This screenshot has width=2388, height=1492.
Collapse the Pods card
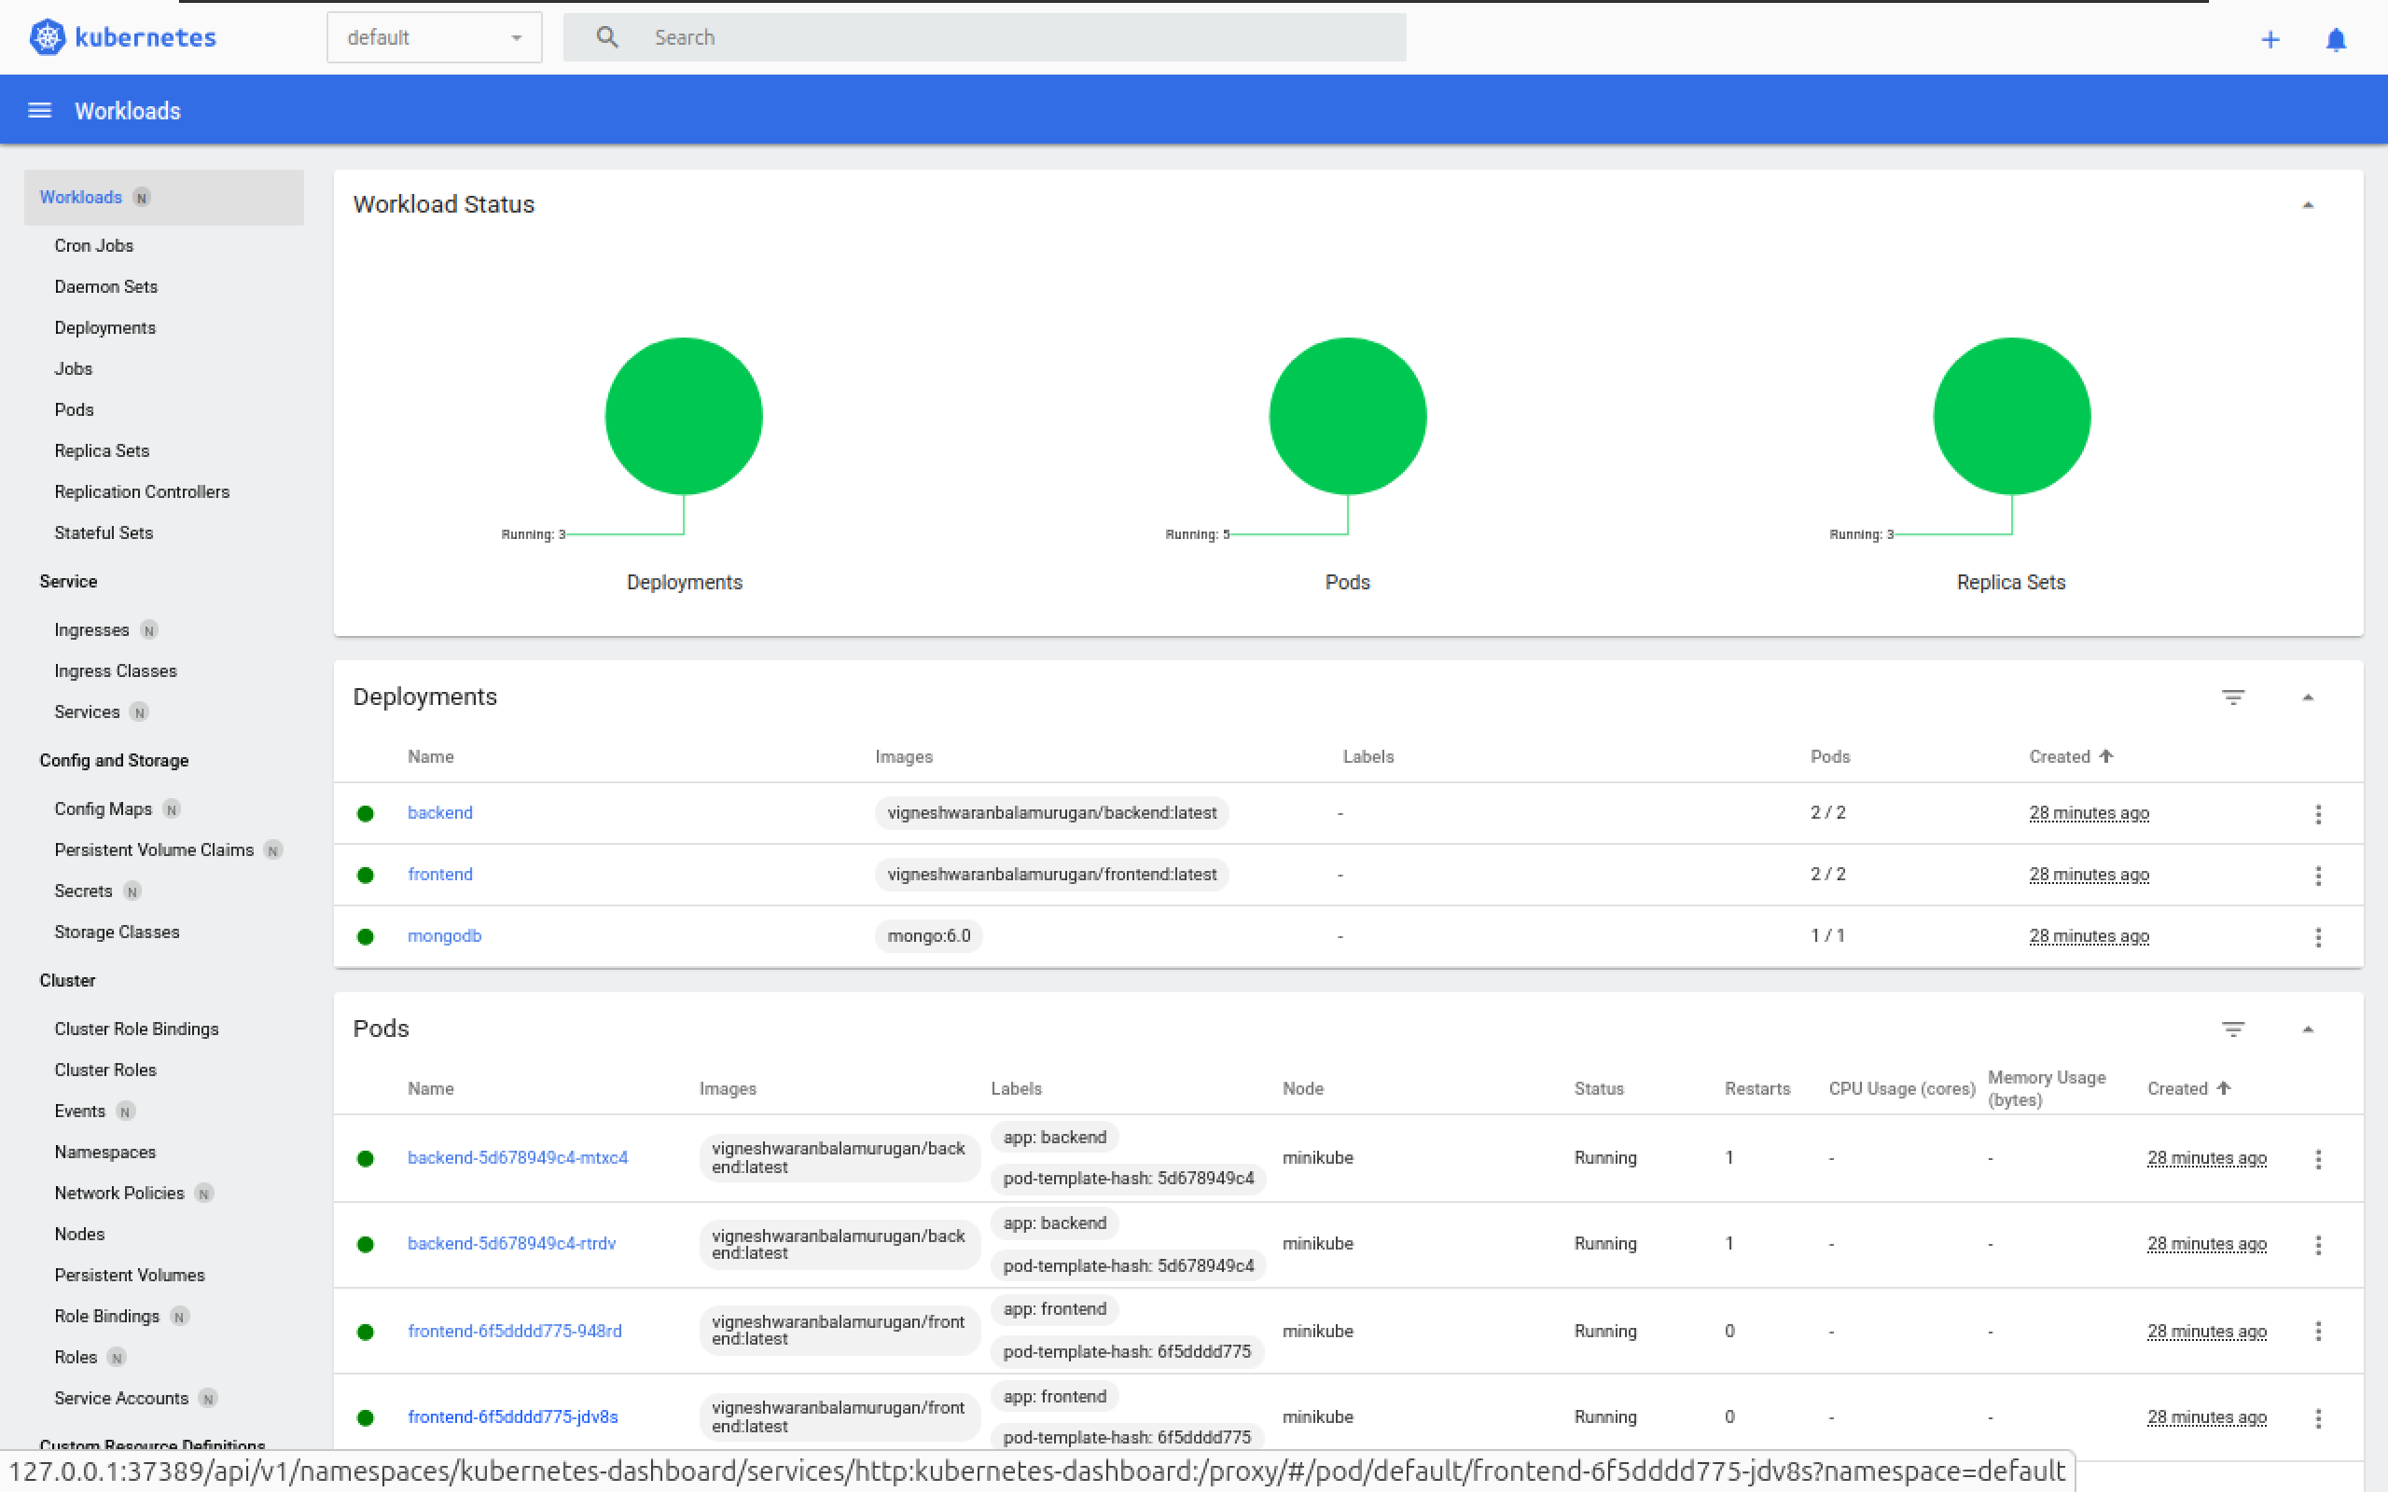pos(2307,1029)
